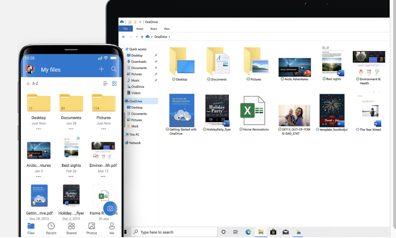Expand chevron after OneDrive in address bar

[169, 36]
